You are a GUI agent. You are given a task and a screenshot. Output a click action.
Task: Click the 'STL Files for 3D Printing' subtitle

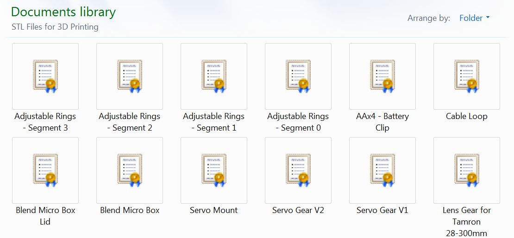[x=55, y=27]
